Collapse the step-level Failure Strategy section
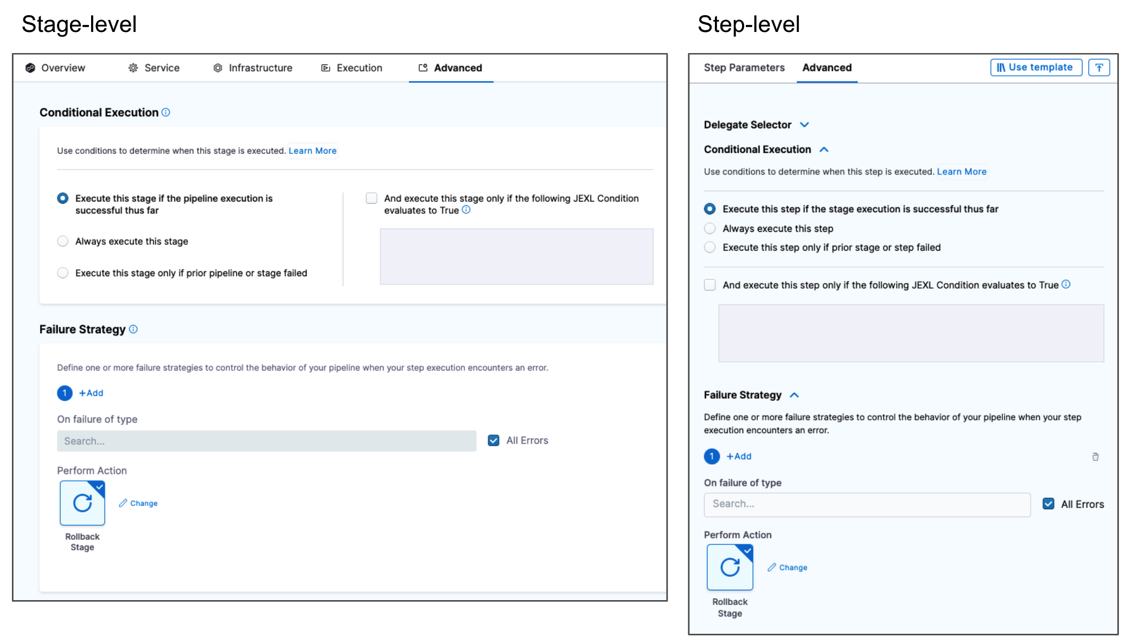The width and height of the screenshot is (1132, 644). pyautogui.click(x=795, y=395)
